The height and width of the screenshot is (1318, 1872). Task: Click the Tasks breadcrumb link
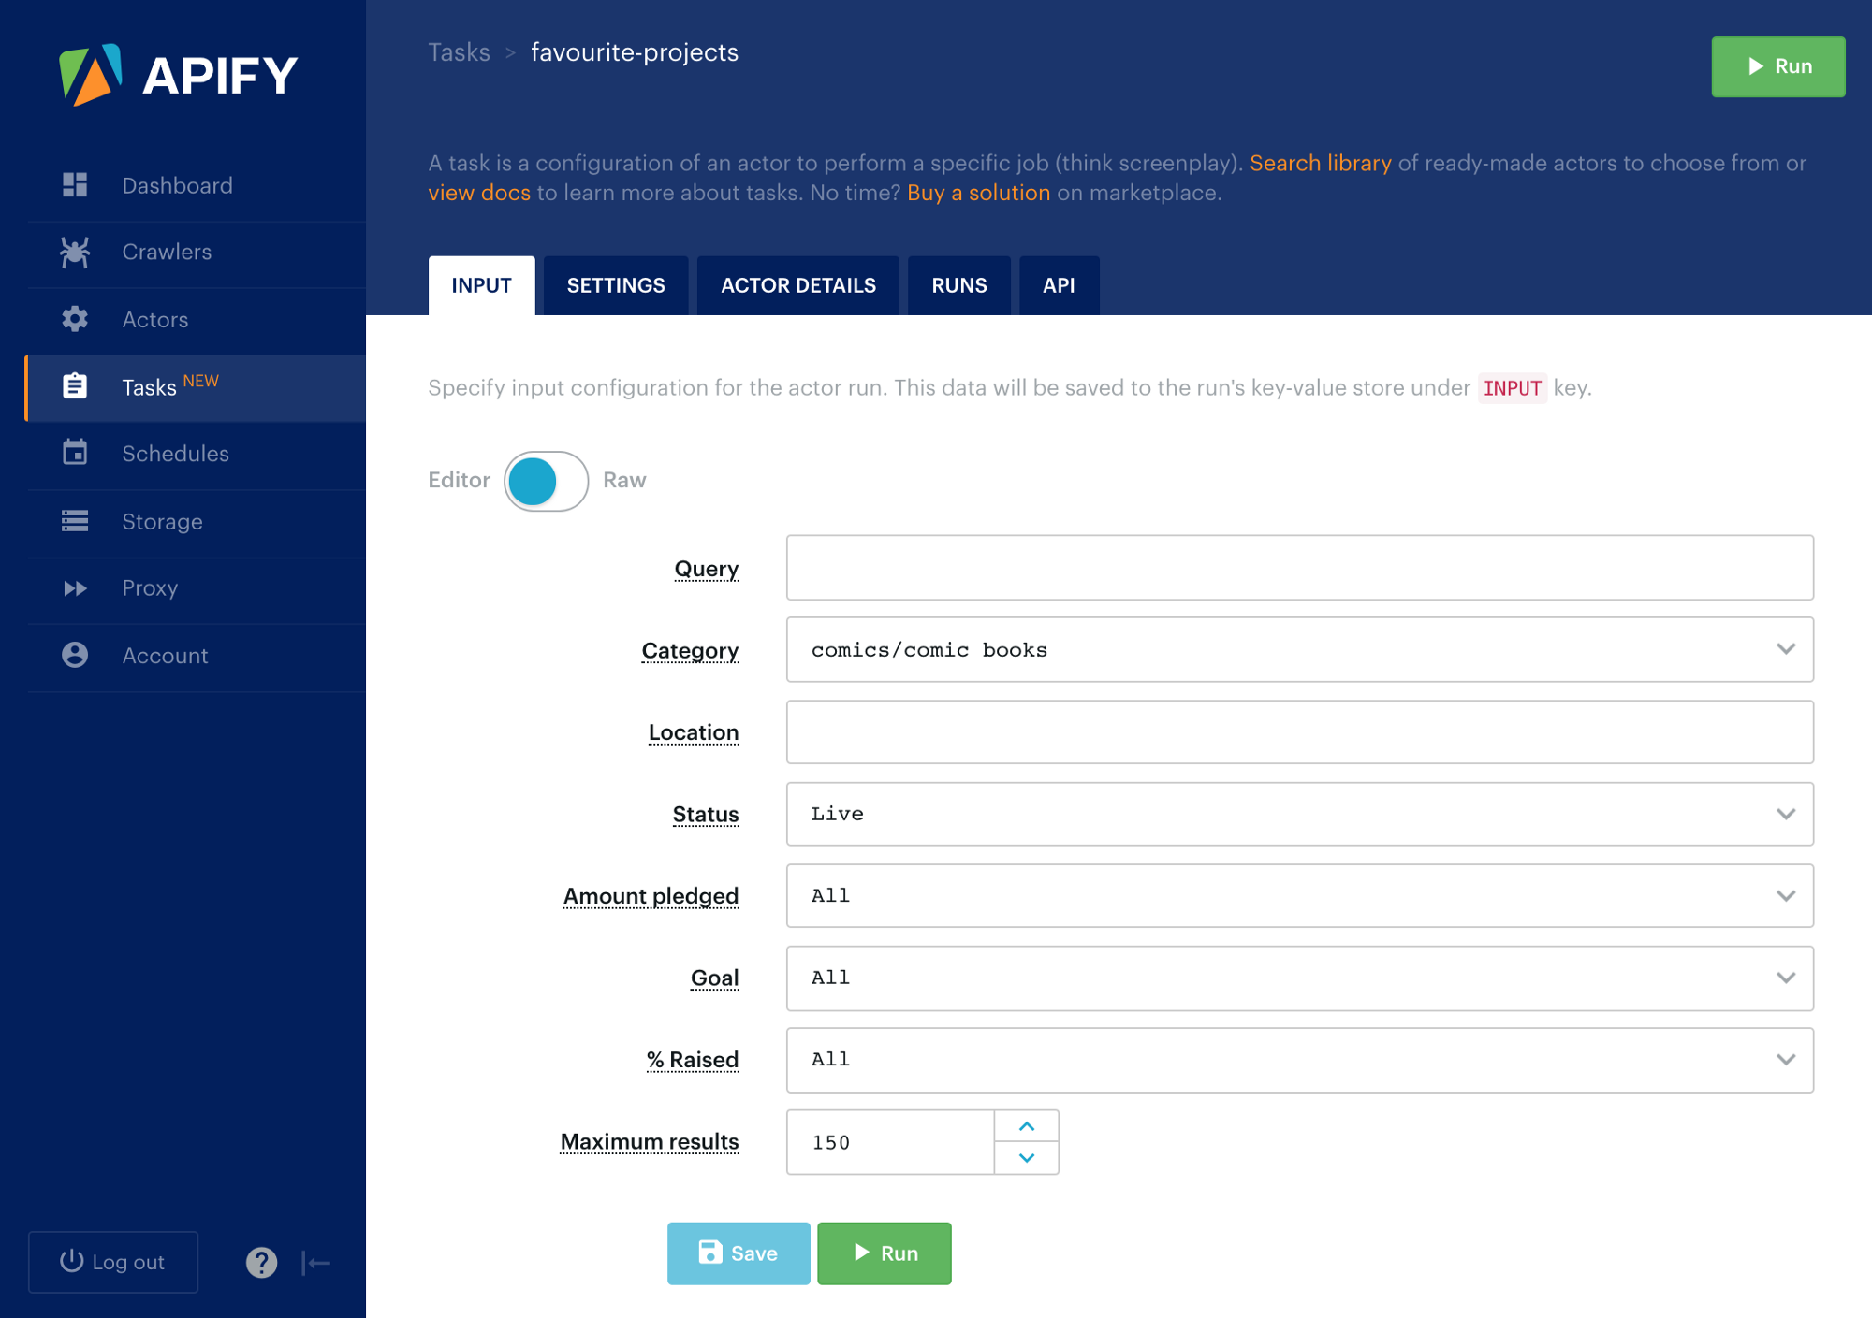click(459, 52)
